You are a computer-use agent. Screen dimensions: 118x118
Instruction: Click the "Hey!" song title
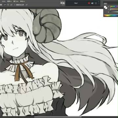(76, 3)
